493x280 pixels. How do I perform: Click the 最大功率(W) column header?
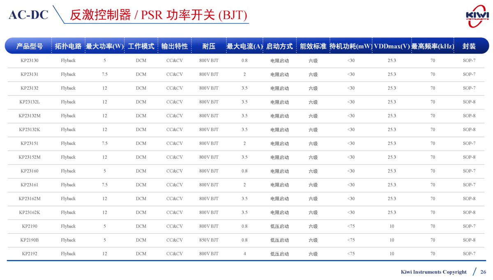pos(105,46)
